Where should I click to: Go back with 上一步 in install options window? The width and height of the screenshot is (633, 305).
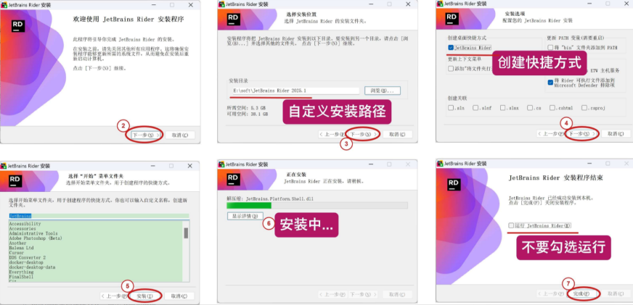click(x=550, y=134)
